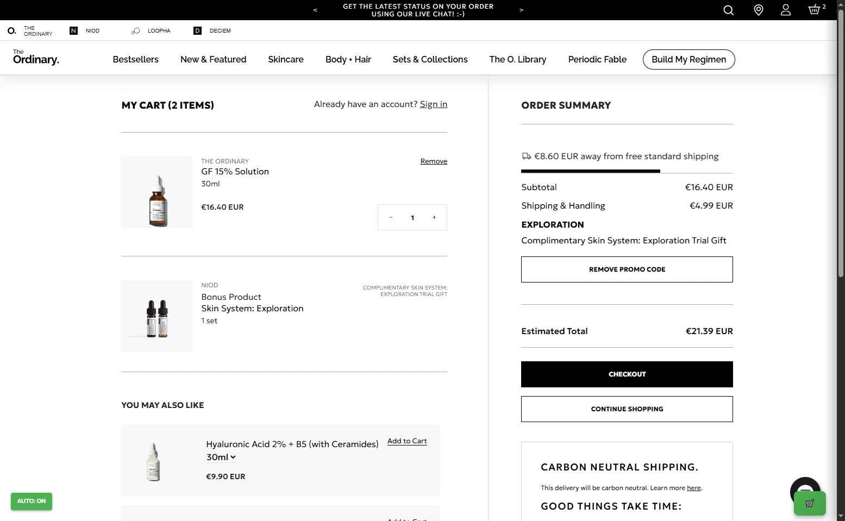Click the Subtotal €16.40 EUR value
The height and width of the screenshot is (521, 845).
click(709, 187)
